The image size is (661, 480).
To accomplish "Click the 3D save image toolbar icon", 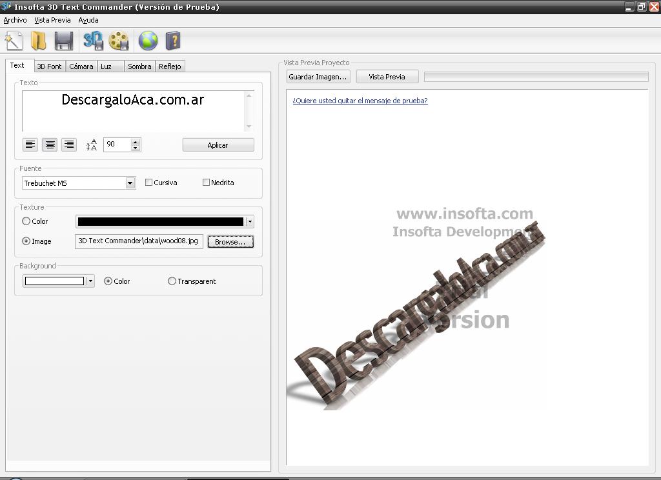I will click(x=93, y=41).
